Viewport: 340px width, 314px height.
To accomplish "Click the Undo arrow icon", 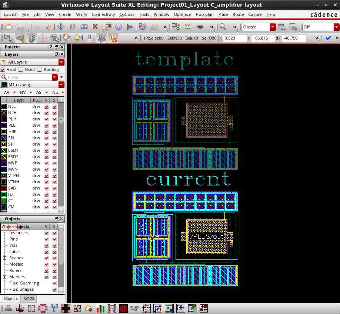I will coord(37,27).
